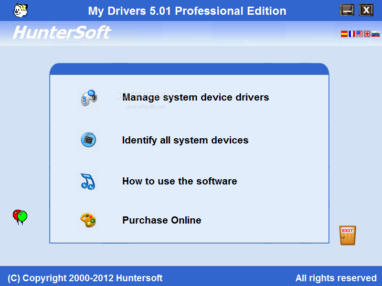Image resolution: width=382 pixels, height=286 pixels.
Task: Open How to use the software
Action: click(x=180, y=181)
